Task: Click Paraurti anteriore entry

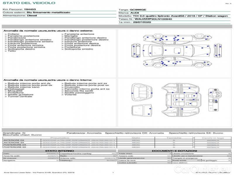Action: tap(78, 42)
